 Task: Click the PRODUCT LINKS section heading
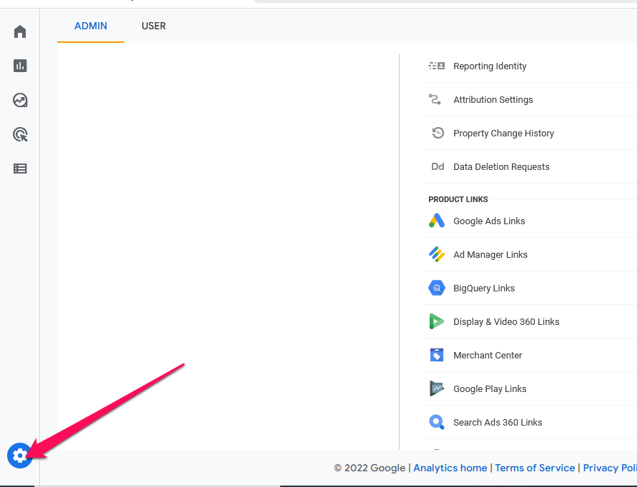(x=458, y=199)
